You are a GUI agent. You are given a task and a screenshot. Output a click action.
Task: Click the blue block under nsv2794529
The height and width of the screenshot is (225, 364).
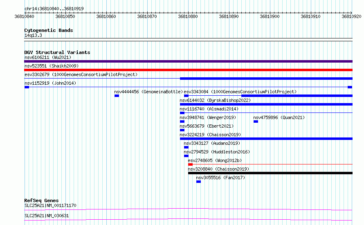pos(186,156)
